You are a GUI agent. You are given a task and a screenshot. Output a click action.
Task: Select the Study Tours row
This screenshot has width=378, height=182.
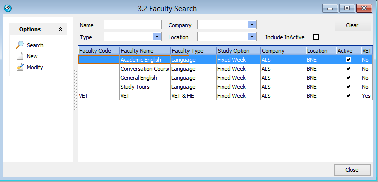(x=225, y=87)
